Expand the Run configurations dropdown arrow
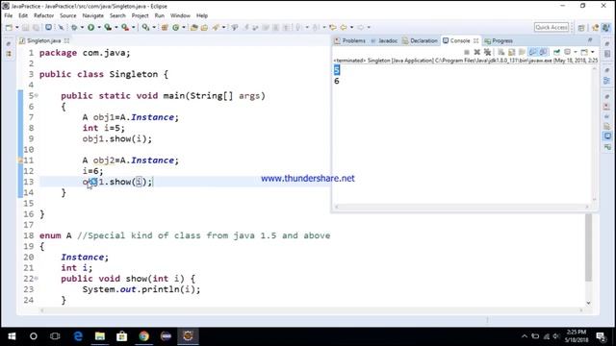The height and width of the screenshot is (346, 616). [x=99, y=28]
